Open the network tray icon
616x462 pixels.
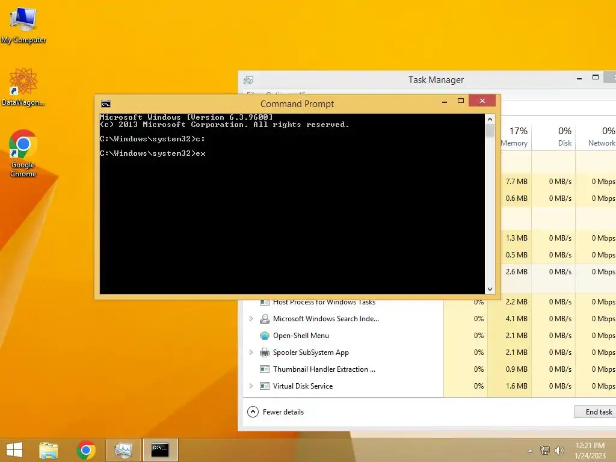pyautogui.click(x=545, y=451)
